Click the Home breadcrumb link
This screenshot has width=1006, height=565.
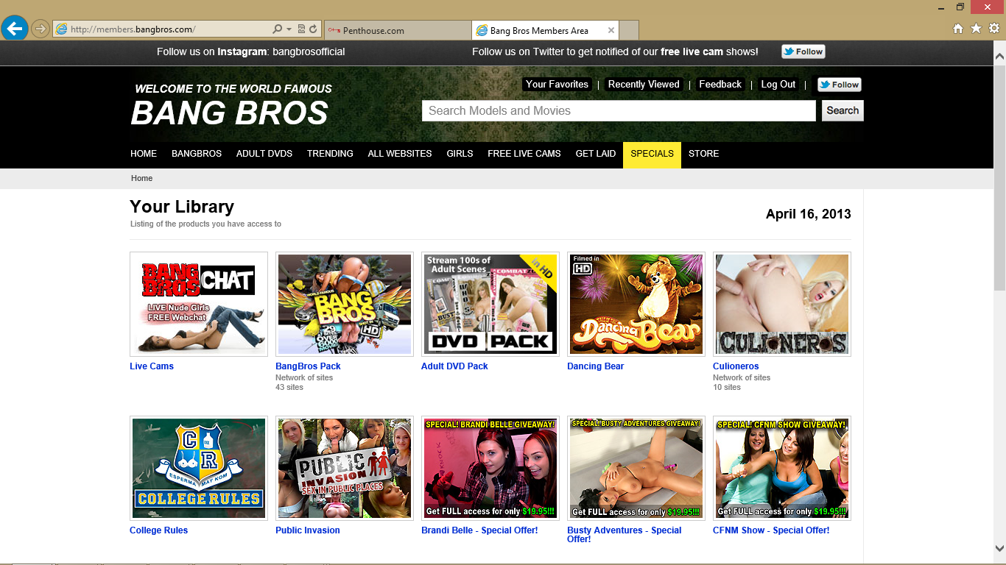point(142,178)
